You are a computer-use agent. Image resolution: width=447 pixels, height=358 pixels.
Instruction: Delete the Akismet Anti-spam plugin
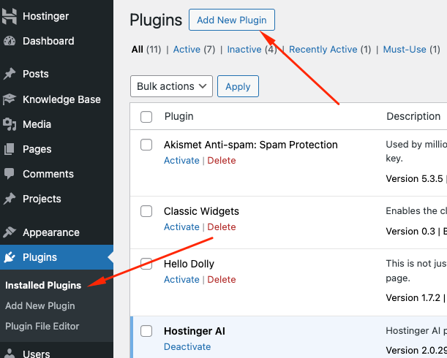(x=222, y=161)
